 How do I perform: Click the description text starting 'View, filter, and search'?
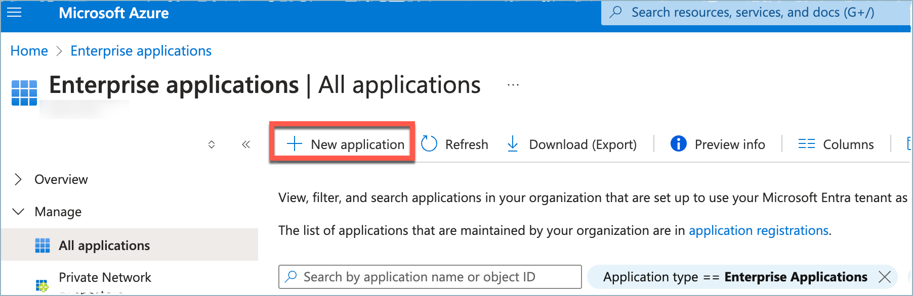(593, 198)
